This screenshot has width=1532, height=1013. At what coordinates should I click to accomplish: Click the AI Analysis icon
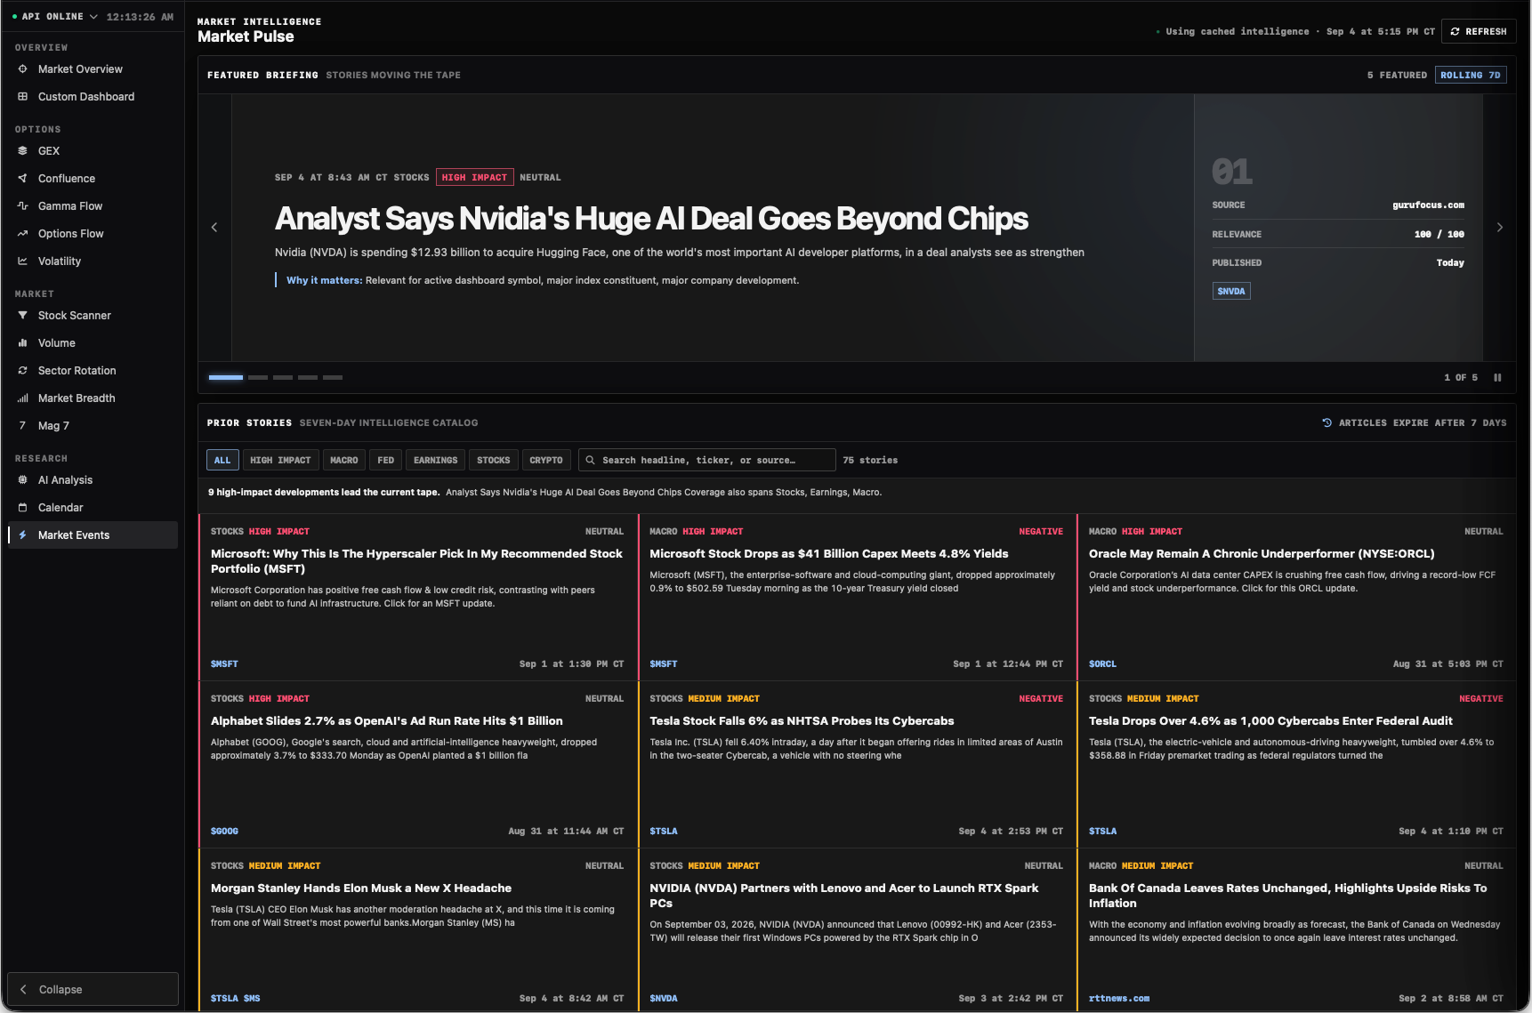(23, 480)
